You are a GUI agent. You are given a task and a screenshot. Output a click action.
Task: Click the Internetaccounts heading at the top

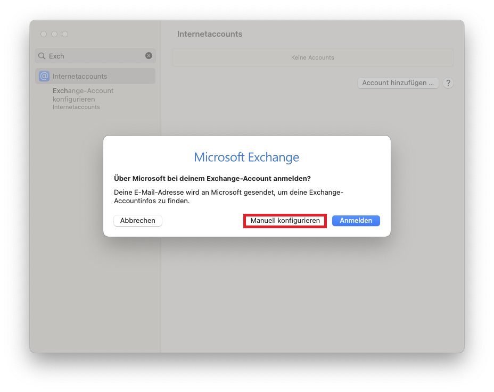pyautogui.click(x=209, y=34)
